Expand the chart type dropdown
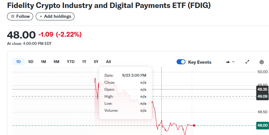Screen dimensions: 269x135 [x=230, y=62]
